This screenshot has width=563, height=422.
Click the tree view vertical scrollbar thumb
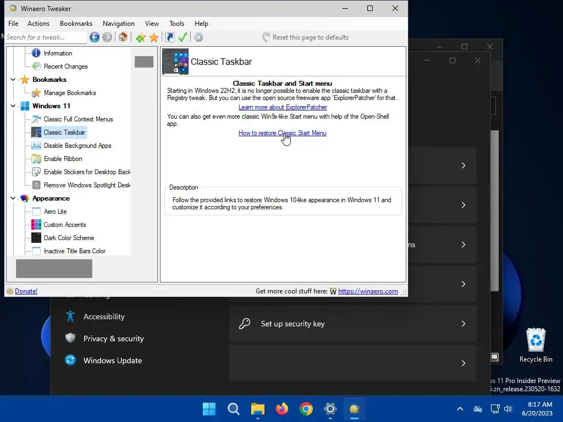point(144,62)
